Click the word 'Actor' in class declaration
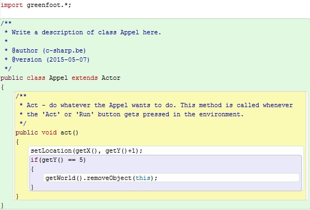The image size is (310, 210). point(111,78)
